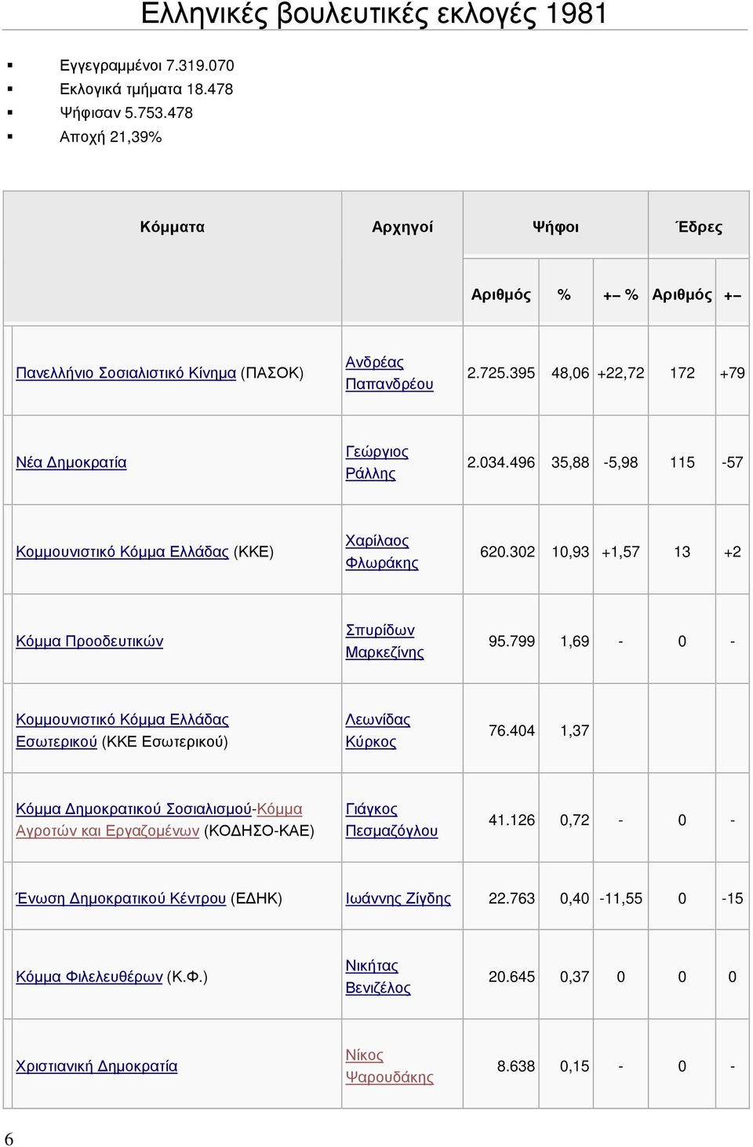Click the change value +1,57
This screenshot has width=753, height=1147.
[620, 552]
